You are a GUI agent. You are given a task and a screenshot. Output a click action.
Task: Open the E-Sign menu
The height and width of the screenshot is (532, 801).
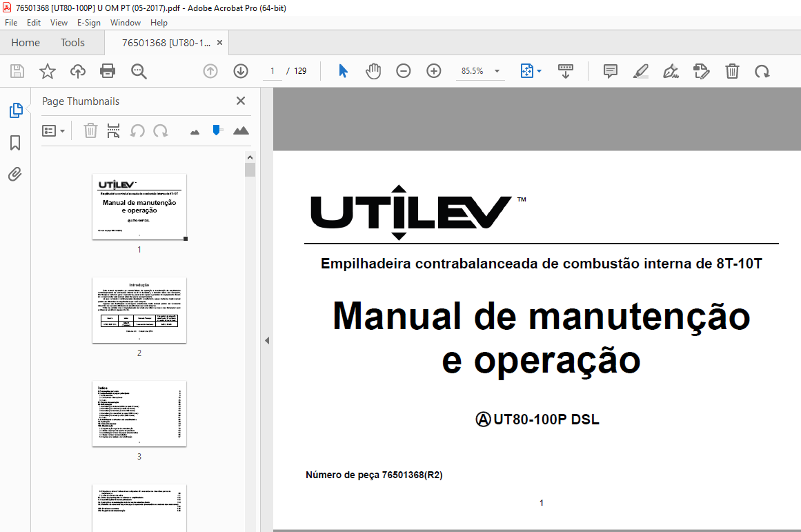tap(89, 23)
